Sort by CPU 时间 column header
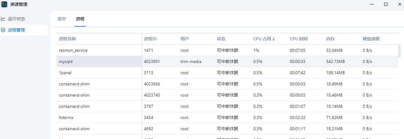The width and height of the screenshot is (404, 139). (299, 39)
